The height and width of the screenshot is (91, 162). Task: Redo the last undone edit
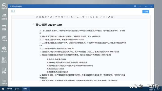[104, 17]
